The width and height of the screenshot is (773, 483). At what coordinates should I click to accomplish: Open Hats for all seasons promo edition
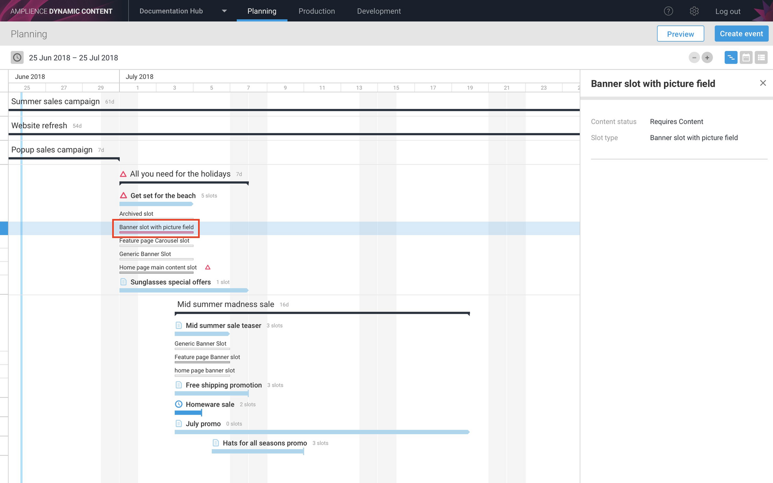(265, 443)
